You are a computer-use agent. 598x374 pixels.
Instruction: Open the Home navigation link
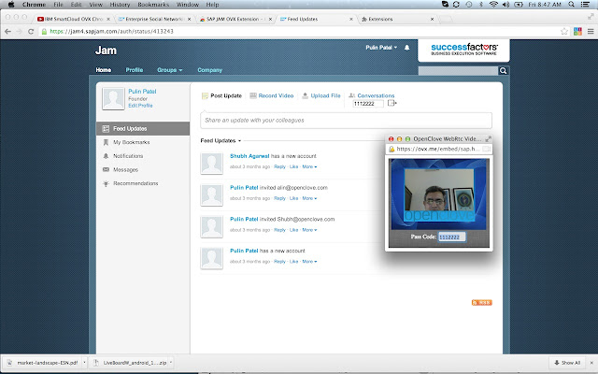tap(104, 70)
